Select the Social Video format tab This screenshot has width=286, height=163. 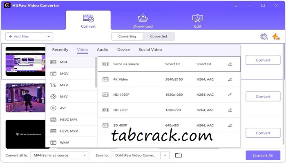coord(150,49)
